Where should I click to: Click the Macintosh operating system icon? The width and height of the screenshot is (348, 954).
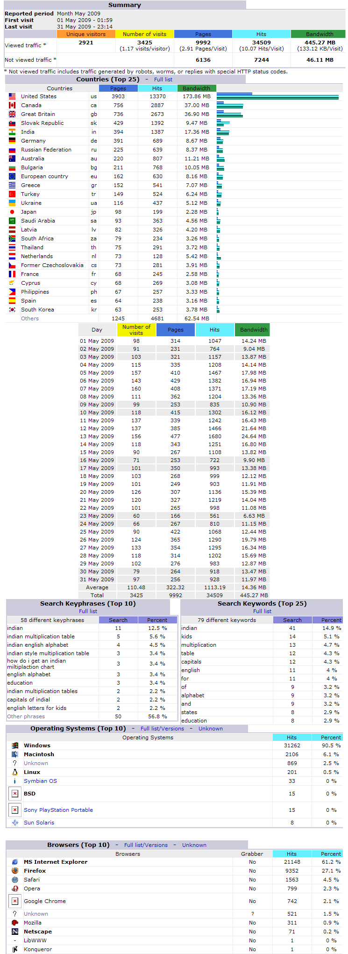15,754
